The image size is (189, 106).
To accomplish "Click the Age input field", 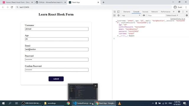I will pos(57,39).
